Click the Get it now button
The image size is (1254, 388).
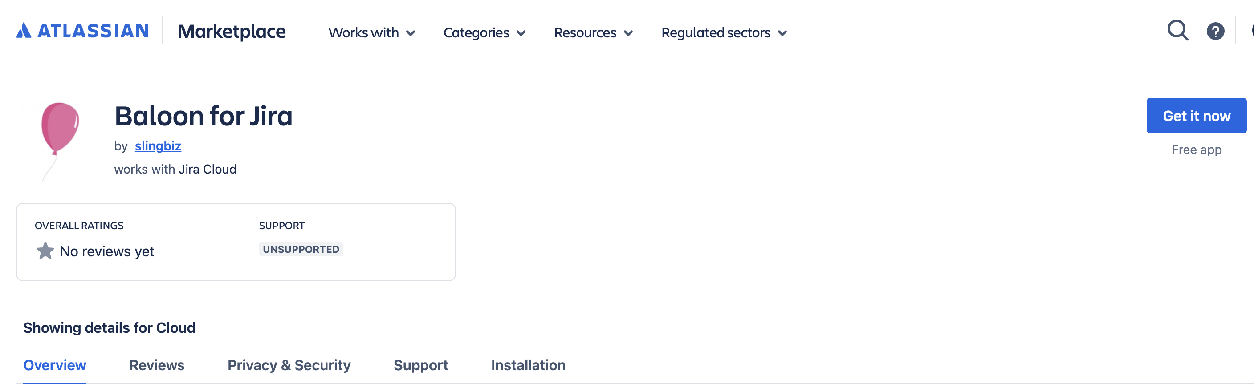pos(1196,115)
